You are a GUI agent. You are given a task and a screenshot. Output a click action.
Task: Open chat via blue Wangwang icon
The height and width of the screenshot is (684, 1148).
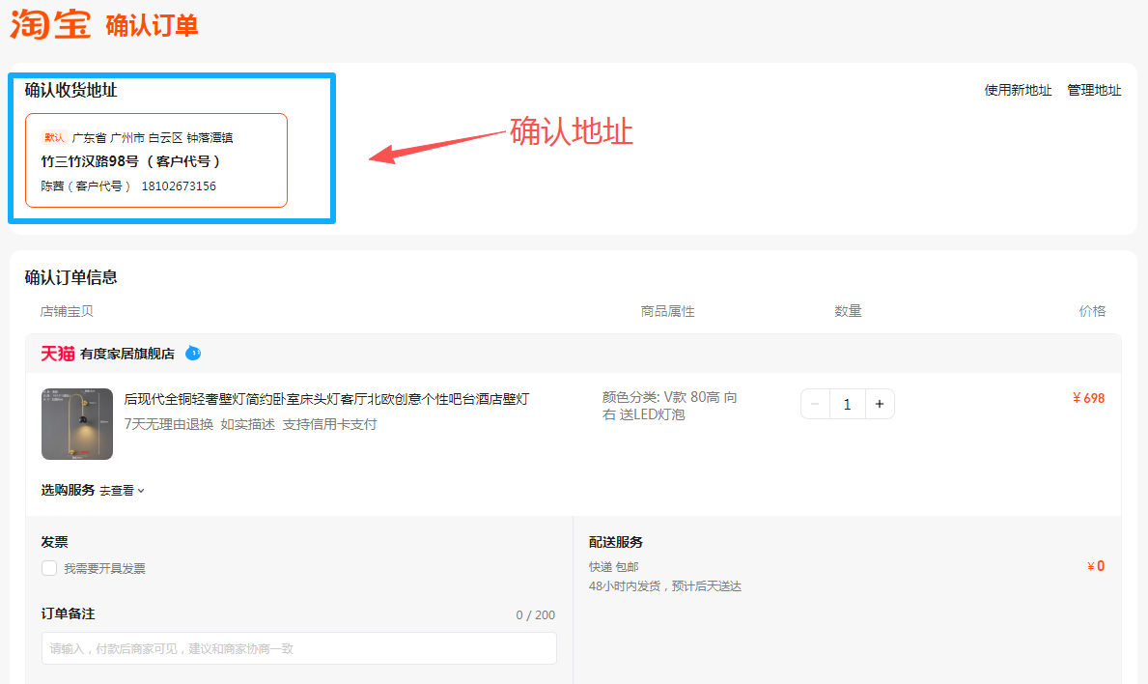coord(193,354)
